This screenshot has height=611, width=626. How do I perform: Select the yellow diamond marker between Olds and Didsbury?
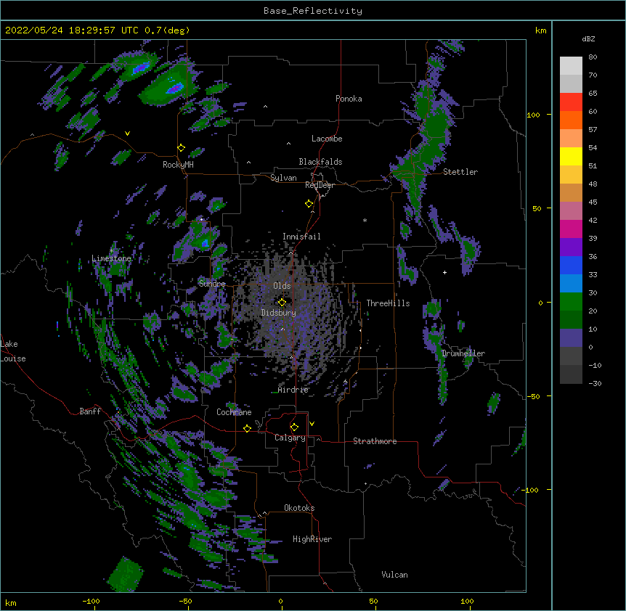coord(282,302)
